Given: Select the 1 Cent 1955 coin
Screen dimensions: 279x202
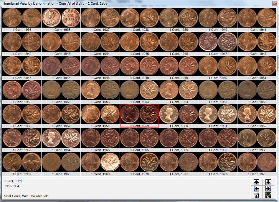Looking at the screenshot, I should click(x=218, y=90).
